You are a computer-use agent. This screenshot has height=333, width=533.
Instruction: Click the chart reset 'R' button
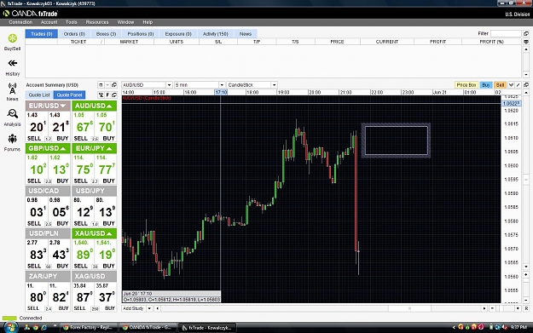point(526,308)
